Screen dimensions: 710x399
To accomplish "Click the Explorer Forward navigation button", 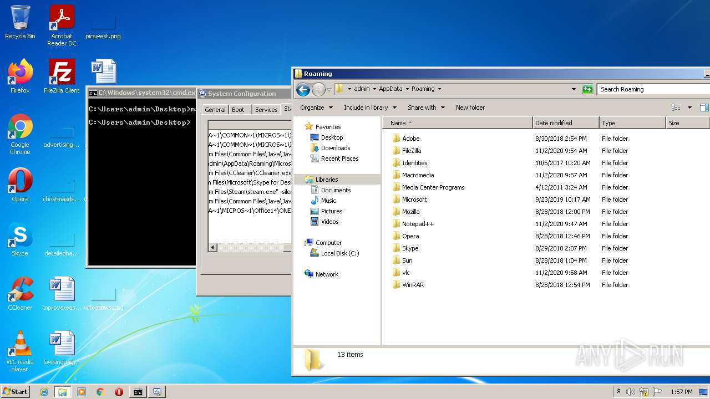I will (318, 89).
